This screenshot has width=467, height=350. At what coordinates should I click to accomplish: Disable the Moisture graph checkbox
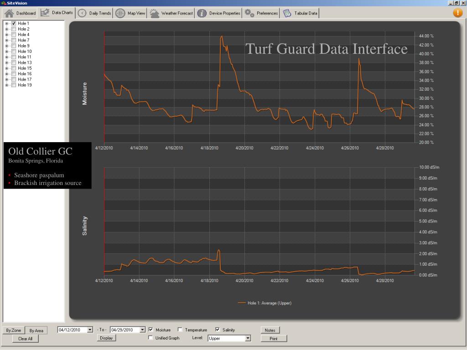coord(150,329)
